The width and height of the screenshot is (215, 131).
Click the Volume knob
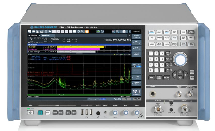click(115, 112)
